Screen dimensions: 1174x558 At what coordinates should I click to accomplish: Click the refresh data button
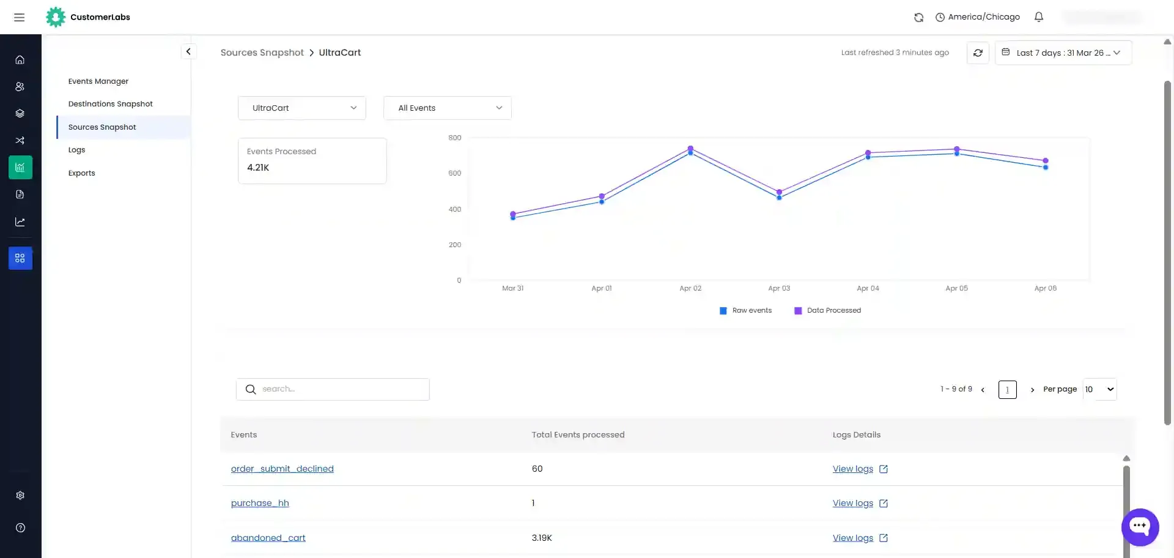(978, 53)
